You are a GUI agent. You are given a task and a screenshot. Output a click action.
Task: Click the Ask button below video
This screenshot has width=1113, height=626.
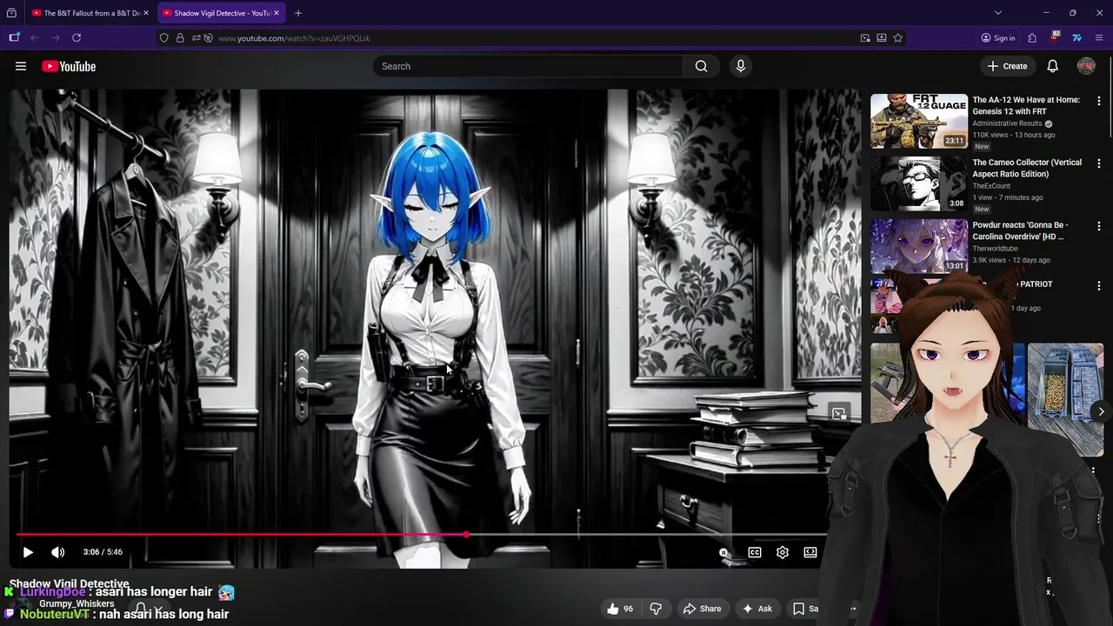pyautogui.click(x=757, y=609)
